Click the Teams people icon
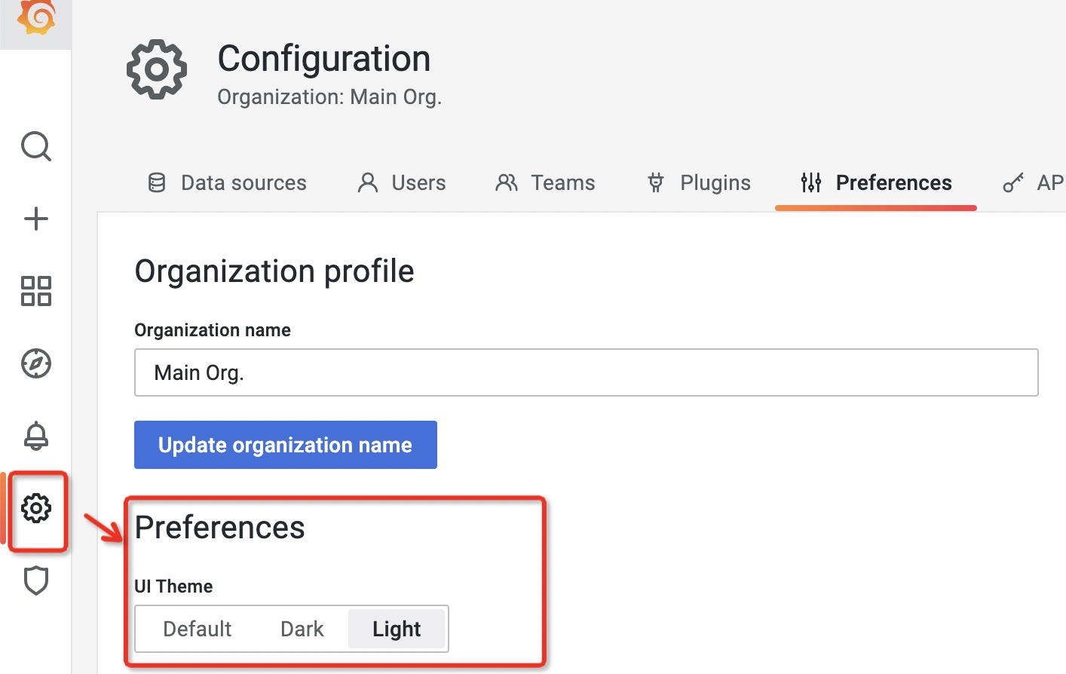The height and width of the screenshot is (674, 1066). (507, 182)
